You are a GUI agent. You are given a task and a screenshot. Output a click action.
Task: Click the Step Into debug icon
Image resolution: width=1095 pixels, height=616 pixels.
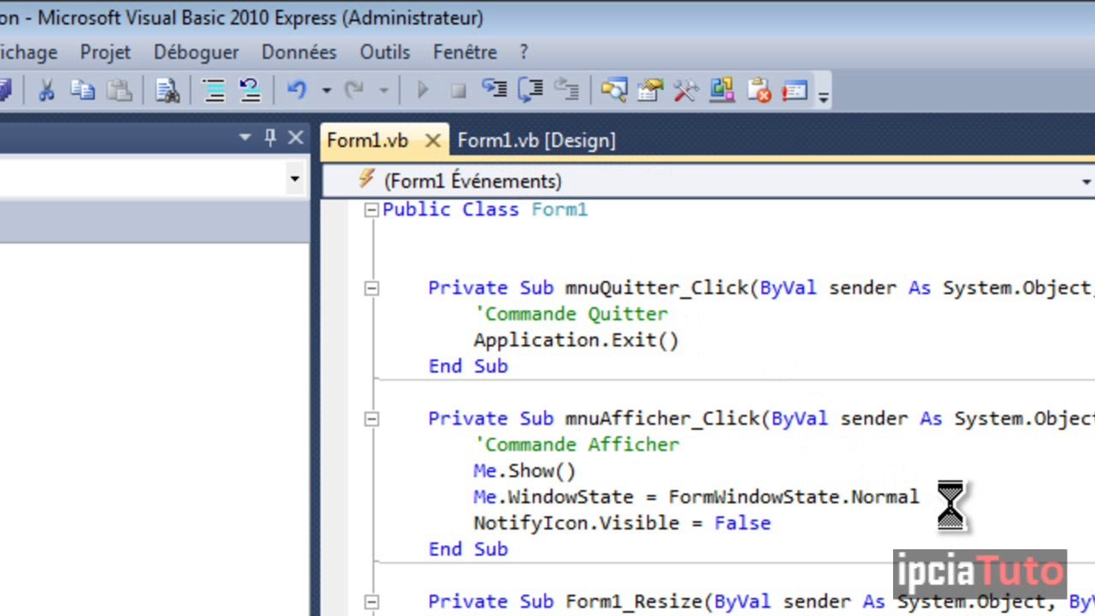(494, 90)
